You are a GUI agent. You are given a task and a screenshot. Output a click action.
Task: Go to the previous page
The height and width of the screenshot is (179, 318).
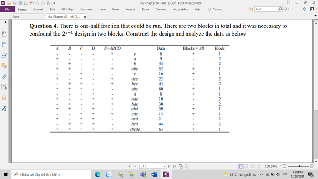[x=136, y=166]
